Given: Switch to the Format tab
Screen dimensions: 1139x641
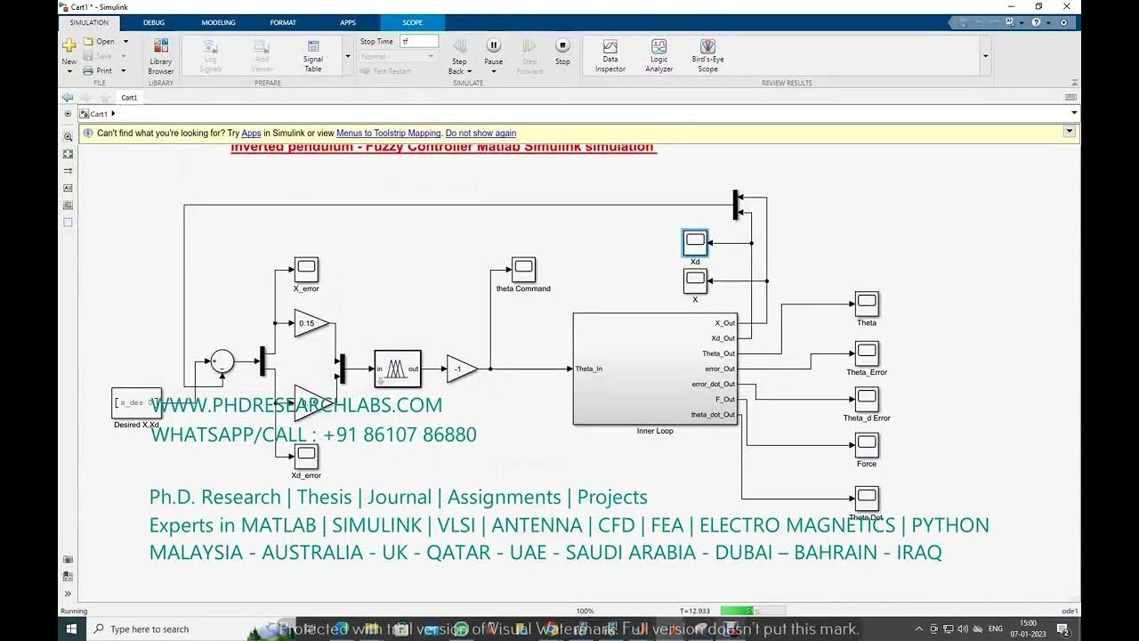Looking at the screenshot, I should pyautogui.click(x=283, y=22).
